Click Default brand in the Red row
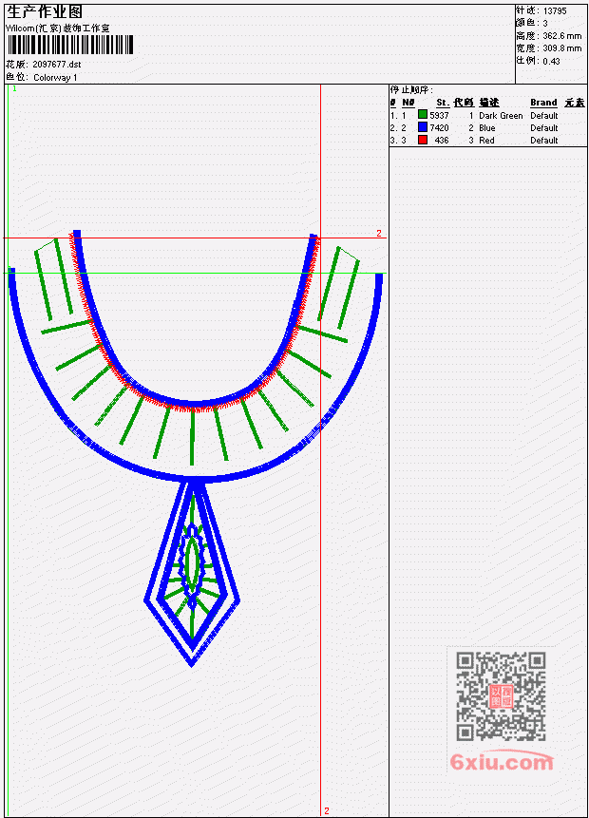 [544, 141]
